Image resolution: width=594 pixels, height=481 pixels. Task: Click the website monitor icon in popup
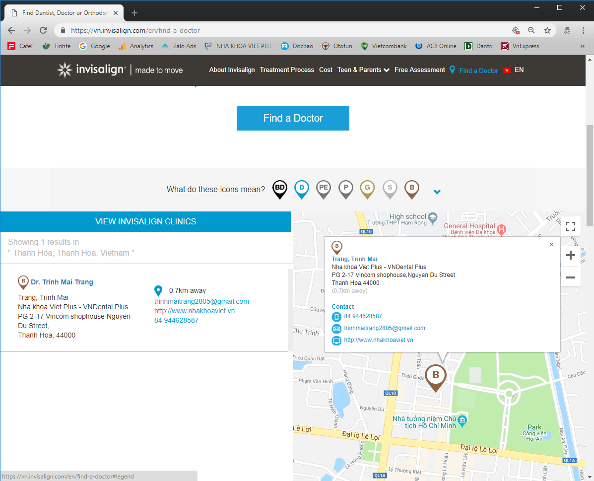[336, 341]
